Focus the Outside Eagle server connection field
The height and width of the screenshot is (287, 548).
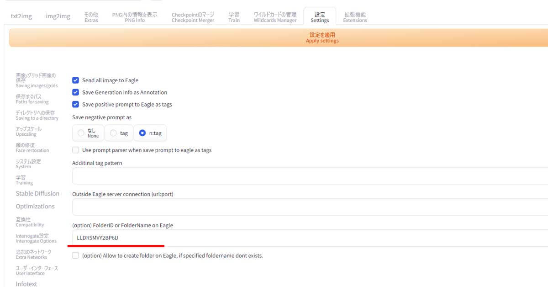pos(310,207)
